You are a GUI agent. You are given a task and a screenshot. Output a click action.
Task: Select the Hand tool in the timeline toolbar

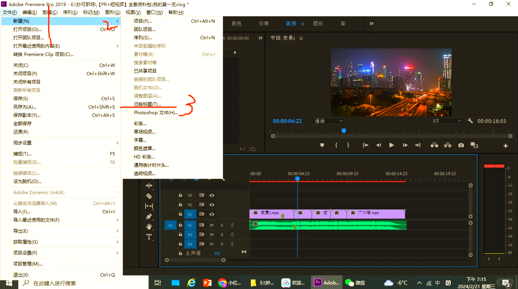point(149,226)
